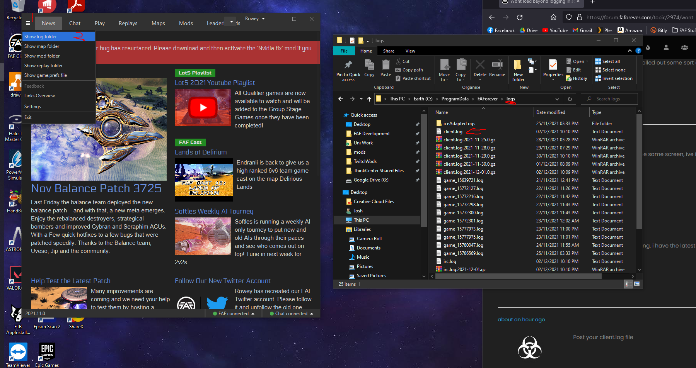This screenshot has width=696, height=368.
Task: Sort files by the 'Date modified' column
Action: [551, 112]
